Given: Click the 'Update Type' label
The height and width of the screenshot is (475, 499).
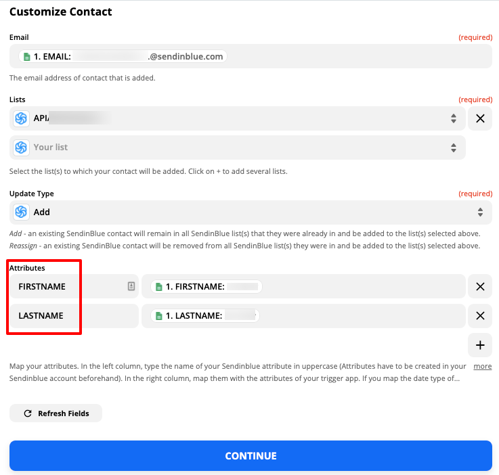Looking at the screenshot, I should coord(32,194).
